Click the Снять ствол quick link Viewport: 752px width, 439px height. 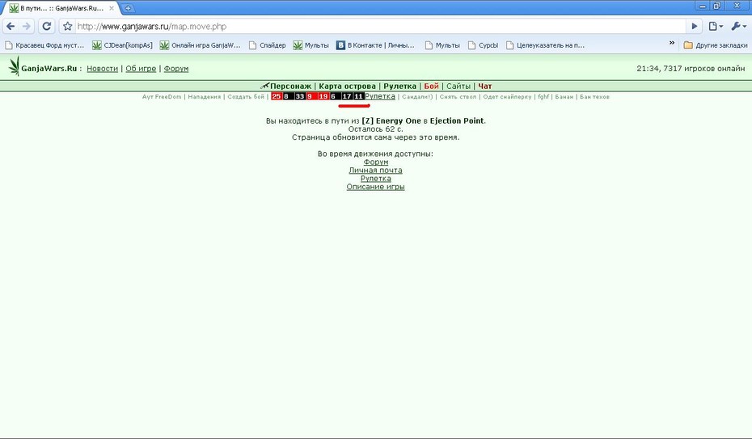coord(458,97)
